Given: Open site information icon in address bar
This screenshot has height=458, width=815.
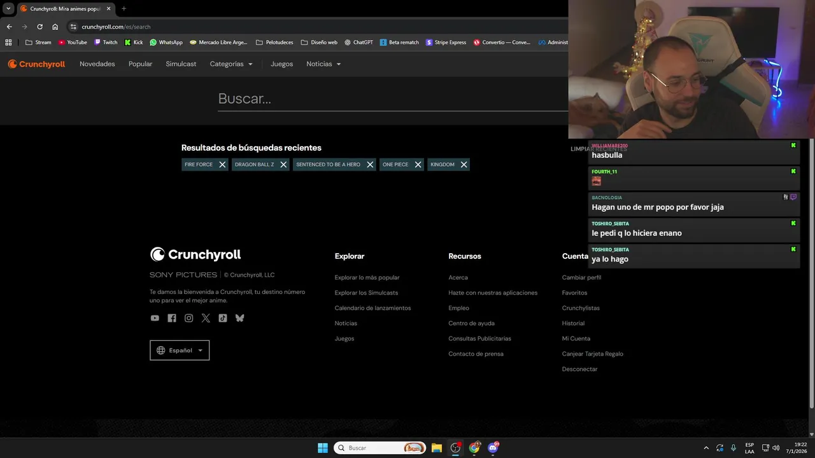Looking at the screenshot, I should point(73,27).
